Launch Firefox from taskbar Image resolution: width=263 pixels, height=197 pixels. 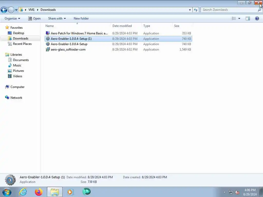39,192
